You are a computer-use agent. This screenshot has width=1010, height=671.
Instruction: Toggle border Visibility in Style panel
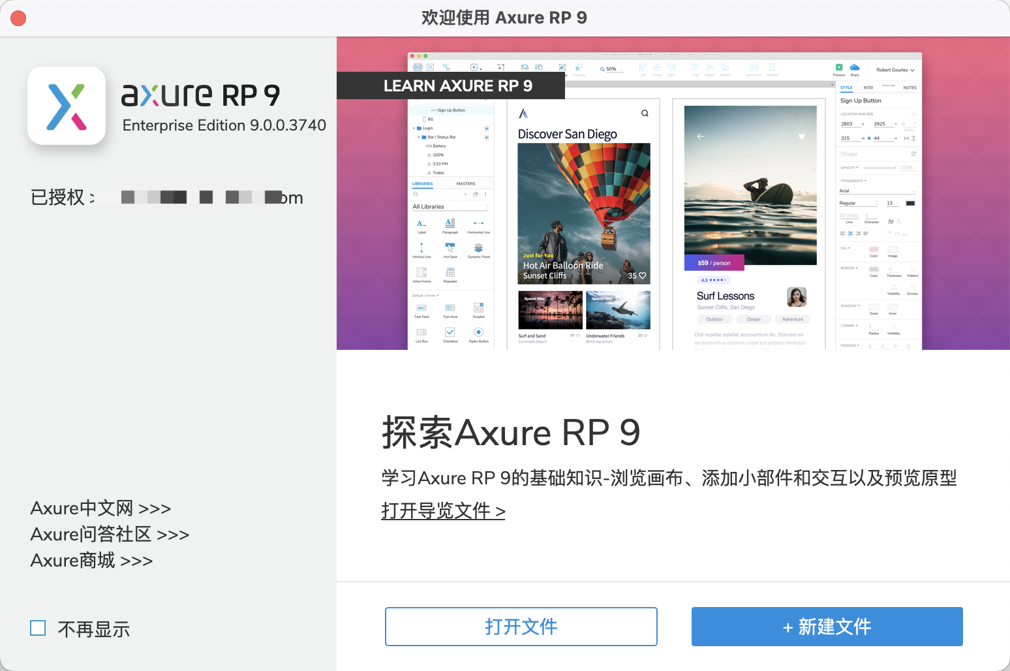click(x=893, y=287)
